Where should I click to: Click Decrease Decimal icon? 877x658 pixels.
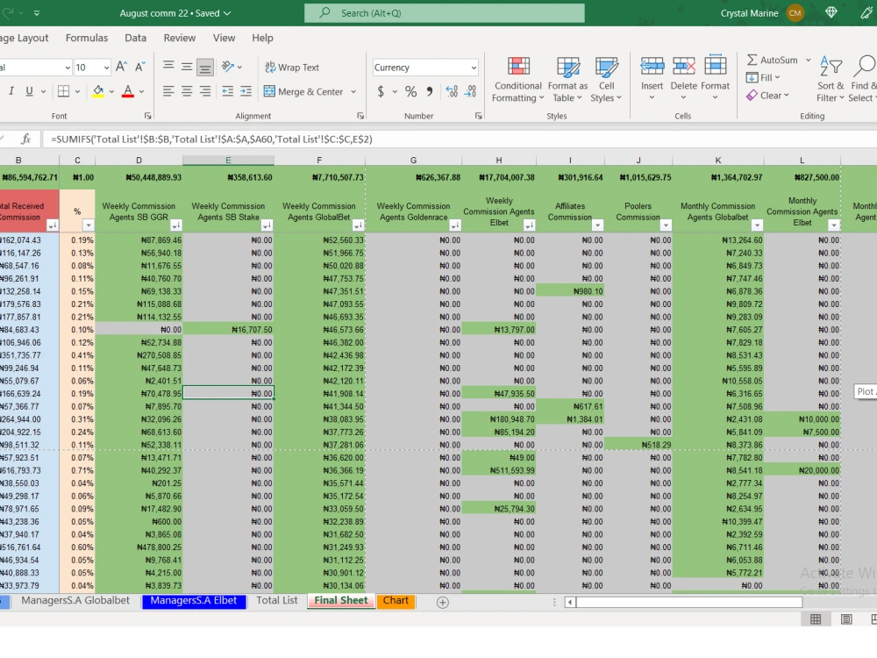[470, 91]
